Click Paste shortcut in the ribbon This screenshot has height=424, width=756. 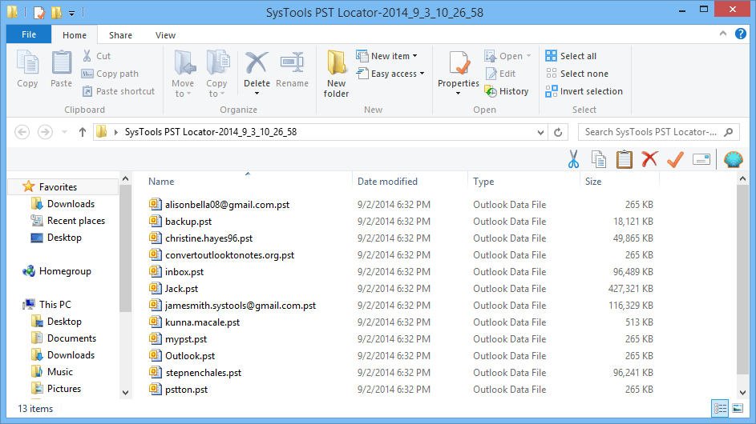coord(119,91)
